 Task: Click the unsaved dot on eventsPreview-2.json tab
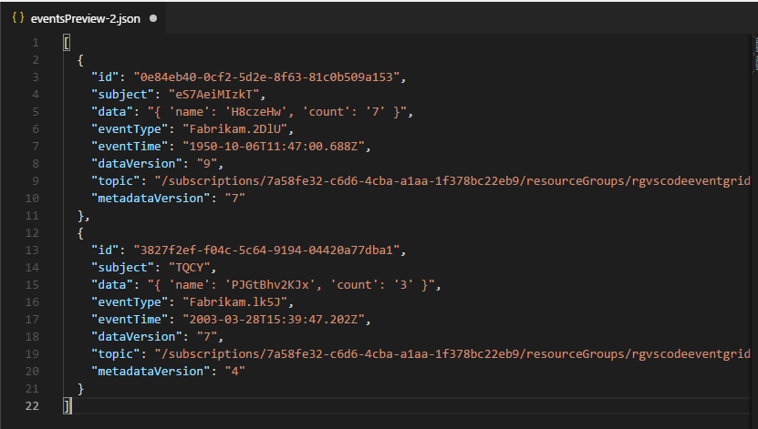pos(151,17)
